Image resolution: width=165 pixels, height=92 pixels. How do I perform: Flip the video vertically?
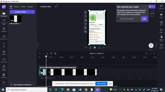pyautogui.click(x=85, y=31)
